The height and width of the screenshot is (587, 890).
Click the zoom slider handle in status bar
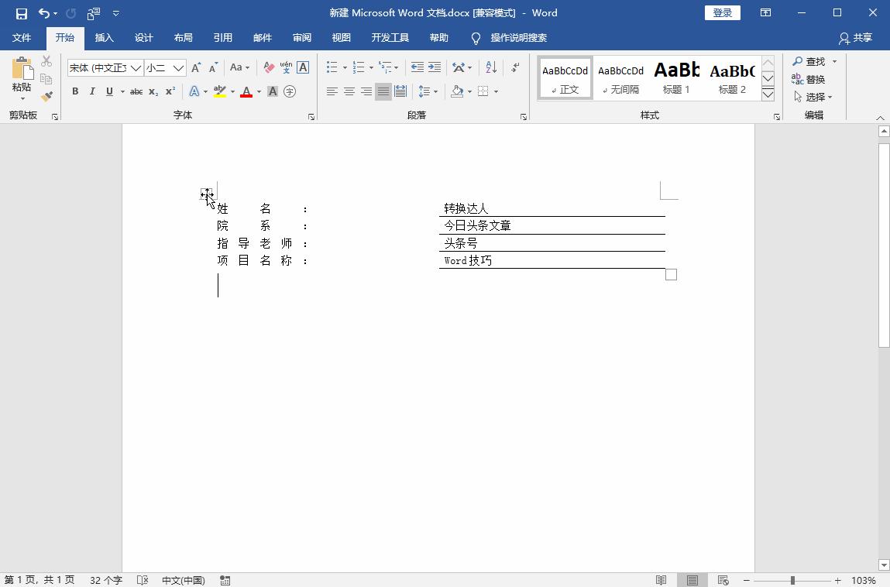(792, 580)
